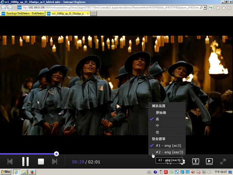This screenshot has height=175, width=233.
Task: Skip to previous video
Action: [x=10, y=162]
